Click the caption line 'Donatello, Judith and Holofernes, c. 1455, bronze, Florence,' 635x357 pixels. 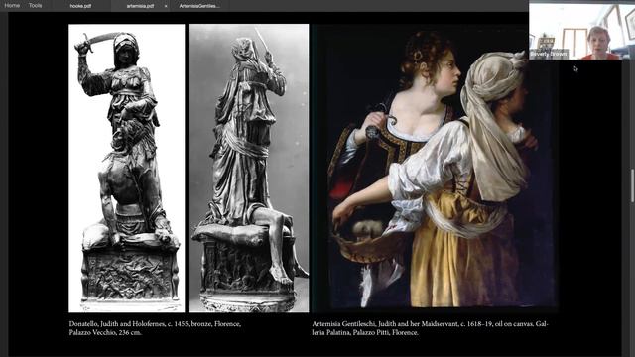click(x=155, y=324)
